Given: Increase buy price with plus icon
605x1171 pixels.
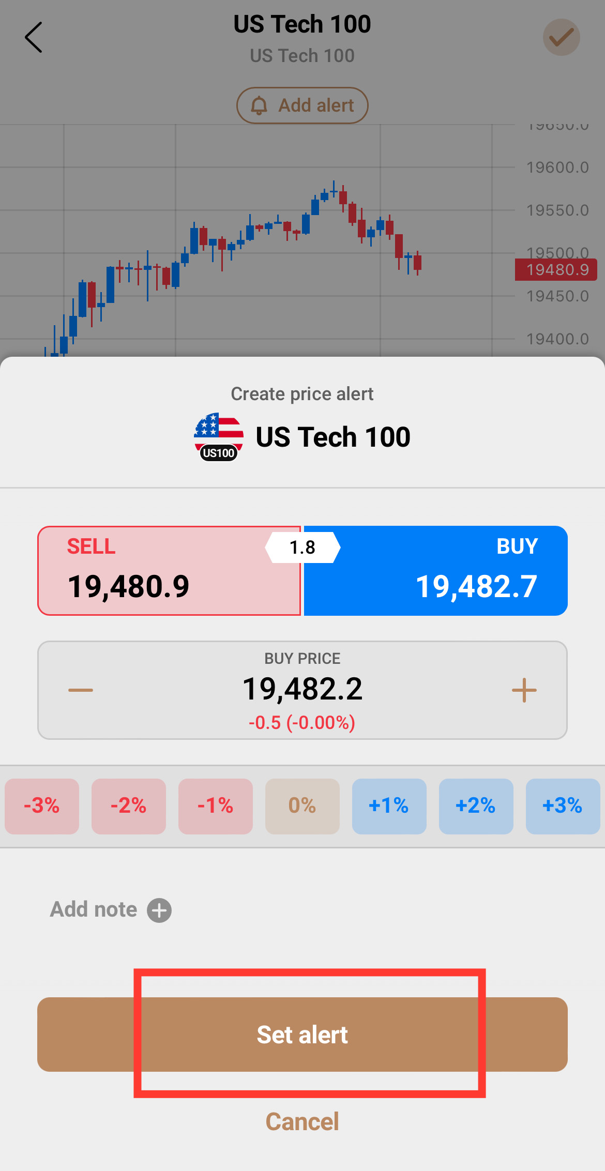Looking at the screenshot, I should (x=524, y=690).
